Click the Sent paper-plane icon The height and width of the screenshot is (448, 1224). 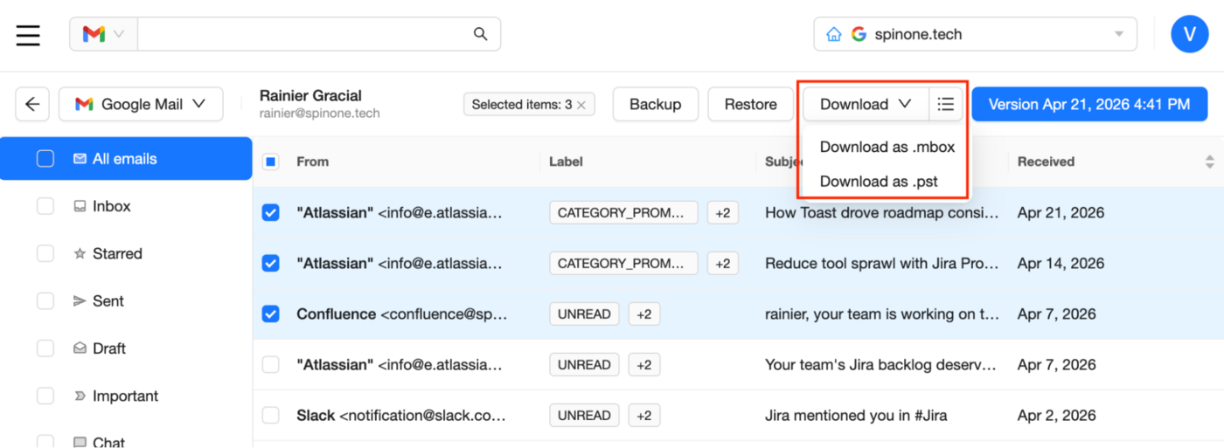click(80, 301)
